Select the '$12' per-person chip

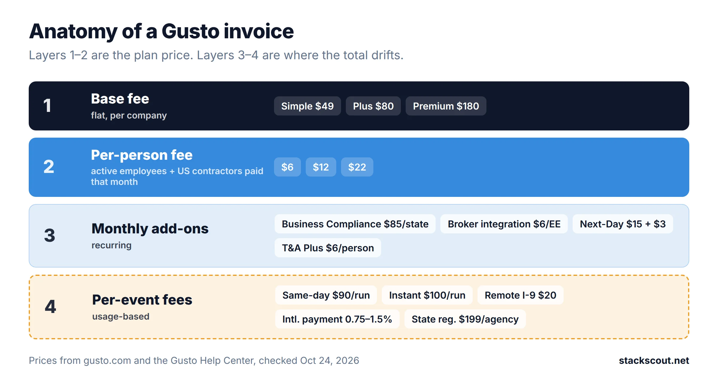tap(321, 167)
